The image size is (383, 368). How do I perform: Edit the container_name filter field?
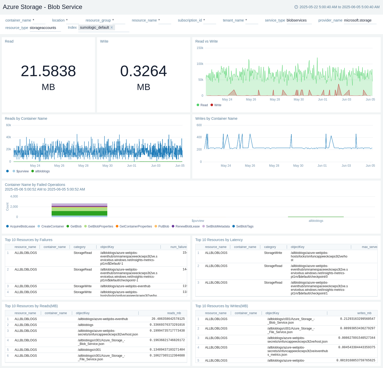coord(39,20)
